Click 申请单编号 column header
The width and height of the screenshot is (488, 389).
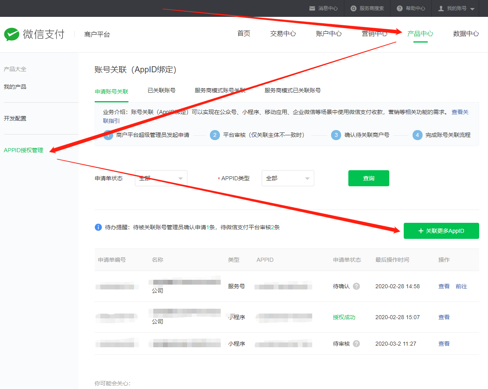pos(112,260)
